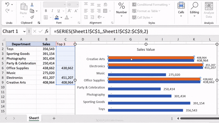This screenshot has height=123, width=219.
Task: Select the blue Music bar
Action: coord(137,75)
